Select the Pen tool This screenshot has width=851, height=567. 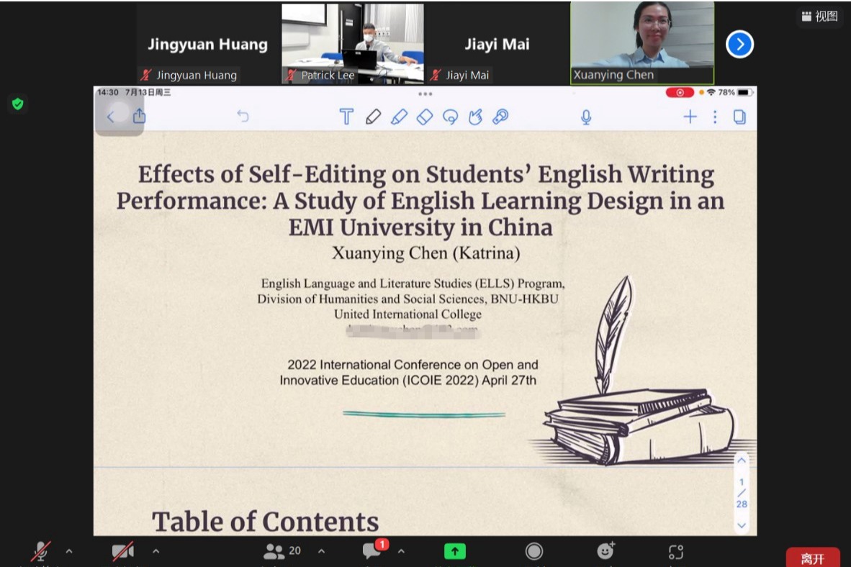tap(373, 117)
